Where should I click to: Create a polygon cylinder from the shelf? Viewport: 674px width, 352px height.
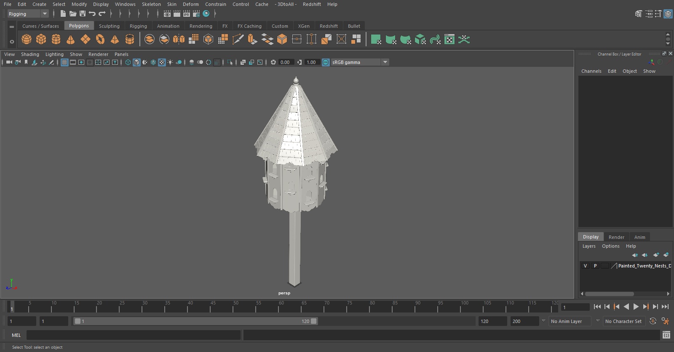[56, 40]
